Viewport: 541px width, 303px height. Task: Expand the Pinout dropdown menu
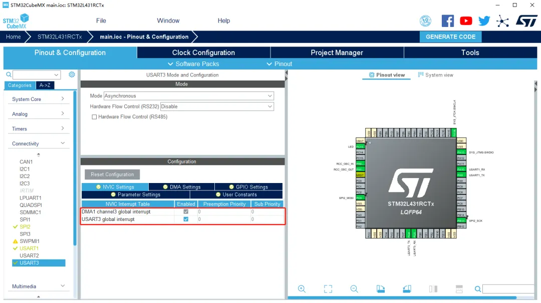tap(280, 64)
